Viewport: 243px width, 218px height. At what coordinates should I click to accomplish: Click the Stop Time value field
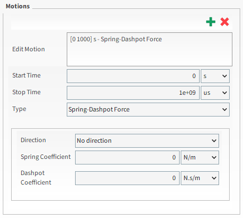tap(133, 93)
